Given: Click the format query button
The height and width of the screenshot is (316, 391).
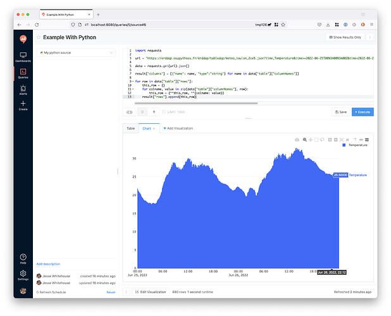Looking at the screenshot, I should click(142, 112).
